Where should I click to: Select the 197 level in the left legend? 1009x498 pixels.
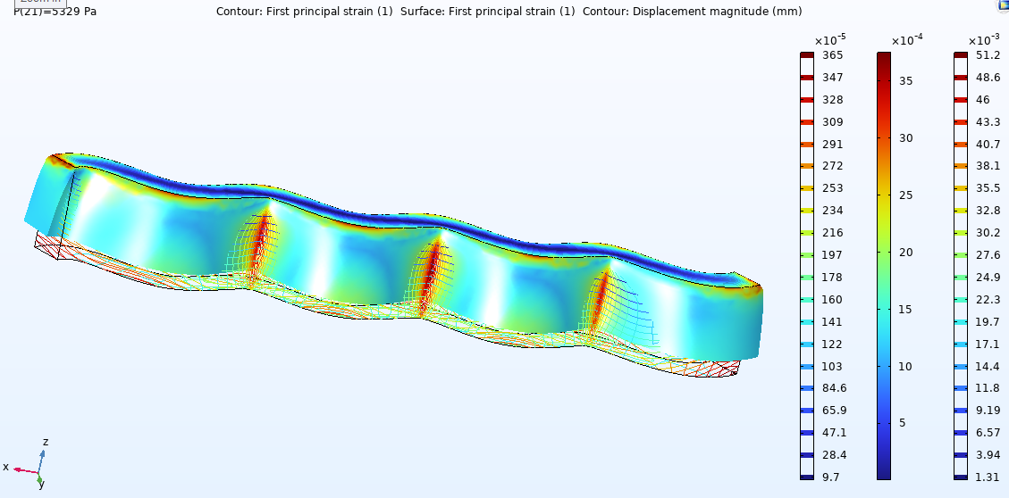point(806,255)
